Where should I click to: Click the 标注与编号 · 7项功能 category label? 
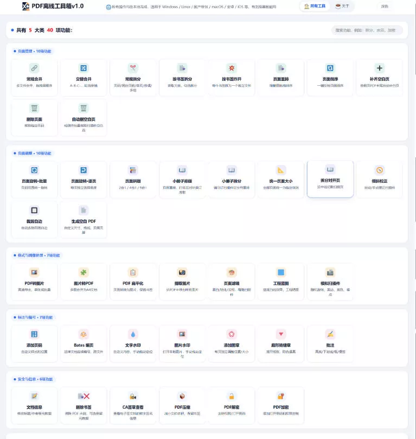pyautogui.click(x=33, y=317)
